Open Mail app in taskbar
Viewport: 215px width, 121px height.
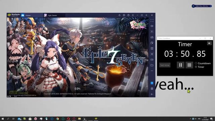click(19, 119)
